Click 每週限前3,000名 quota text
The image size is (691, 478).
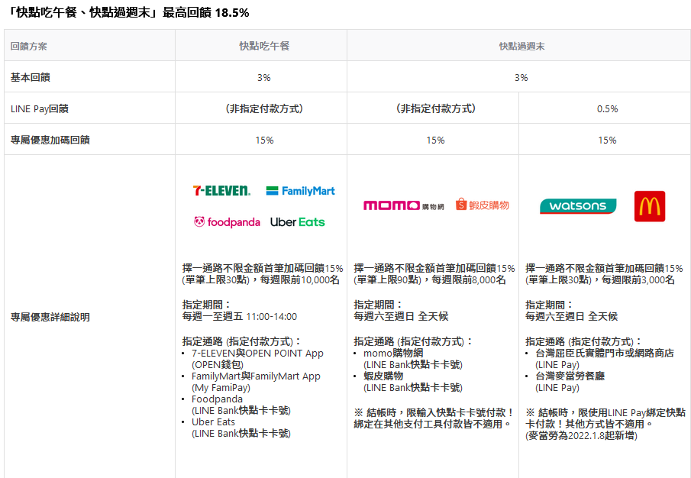click(638, 280)
